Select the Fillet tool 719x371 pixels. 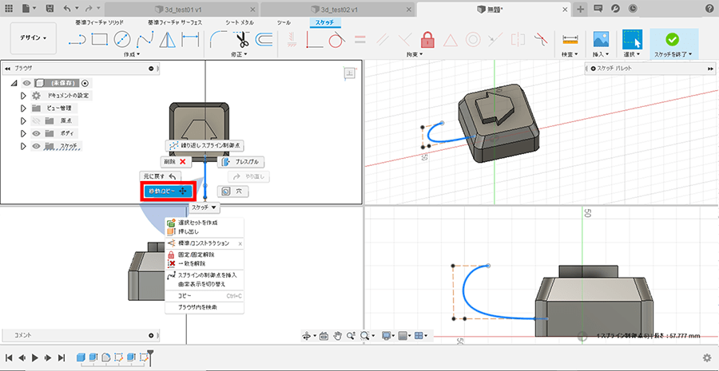point(216,40)
